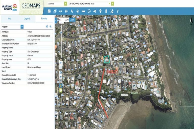Click the question mark help icon

tap(117, 11)
